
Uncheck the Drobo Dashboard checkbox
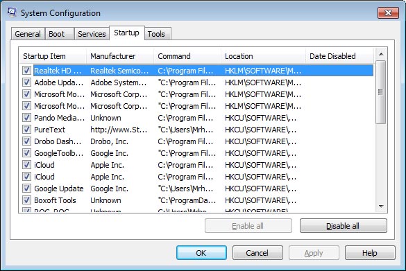tap(26, 141)
